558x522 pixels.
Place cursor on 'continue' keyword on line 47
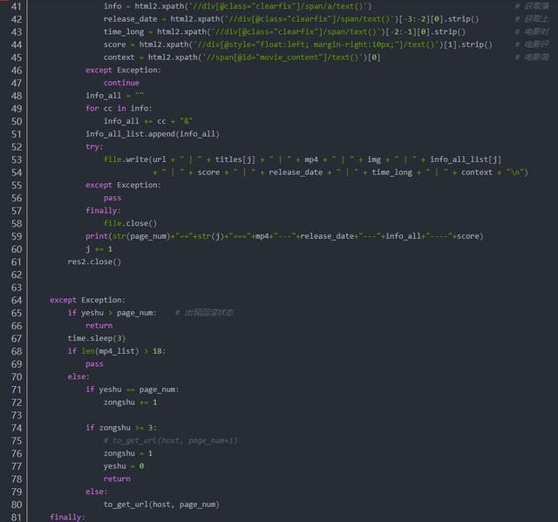tap(121, 83)
